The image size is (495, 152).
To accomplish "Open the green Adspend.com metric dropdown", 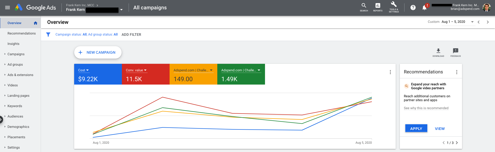I will click(x=241, y=70).
